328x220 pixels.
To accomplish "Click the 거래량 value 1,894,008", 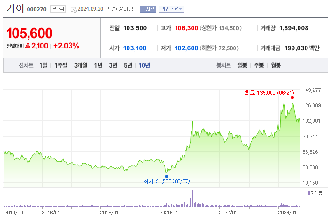I will 294,28.
